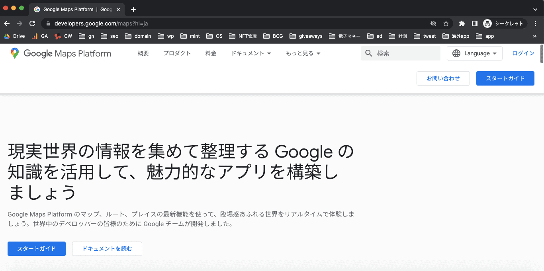This screenshot has height=271, width=544.
Task: Bookmark this page with the star icon
Action: [x=446, y=23]
